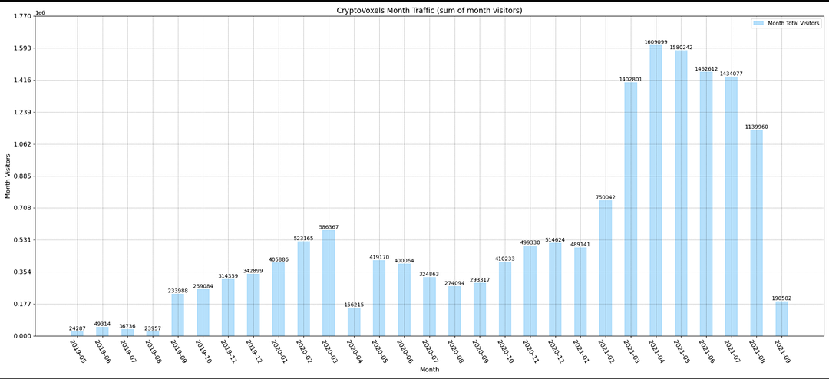Image resolution: width=829 pixels, height=379 pixels.
Task: Select the short 2020-04 bar at 156215
Action: pyautogui.click(x=354, y=321)
